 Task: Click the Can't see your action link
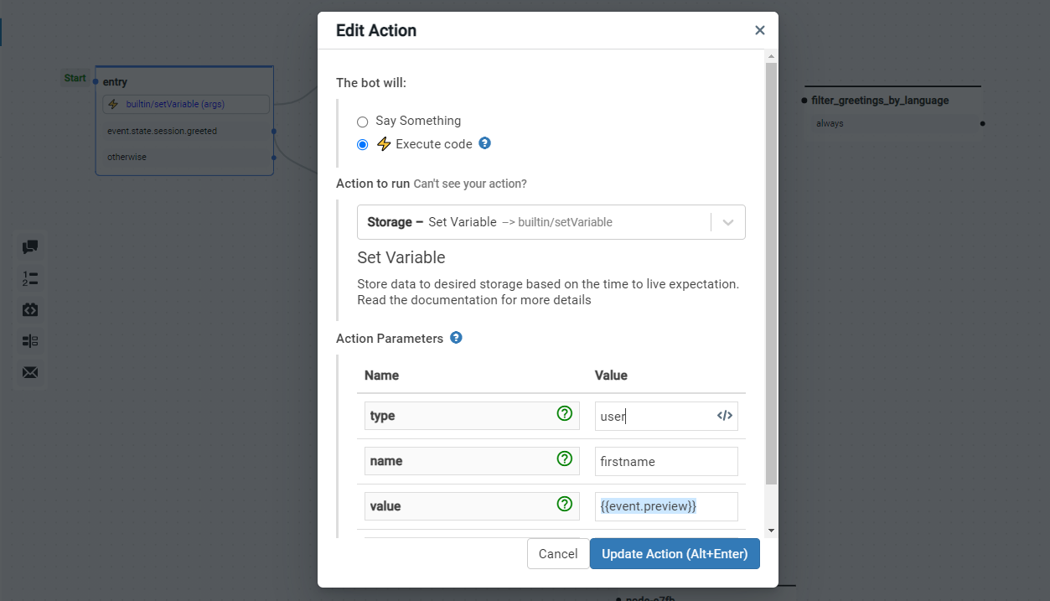click(x=470, y=184)
